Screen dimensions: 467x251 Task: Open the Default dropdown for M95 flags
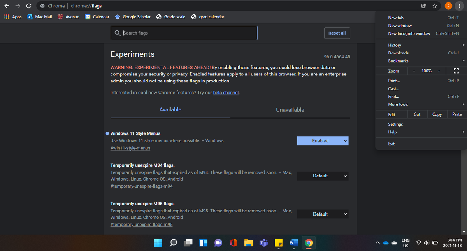click(323, 214)
